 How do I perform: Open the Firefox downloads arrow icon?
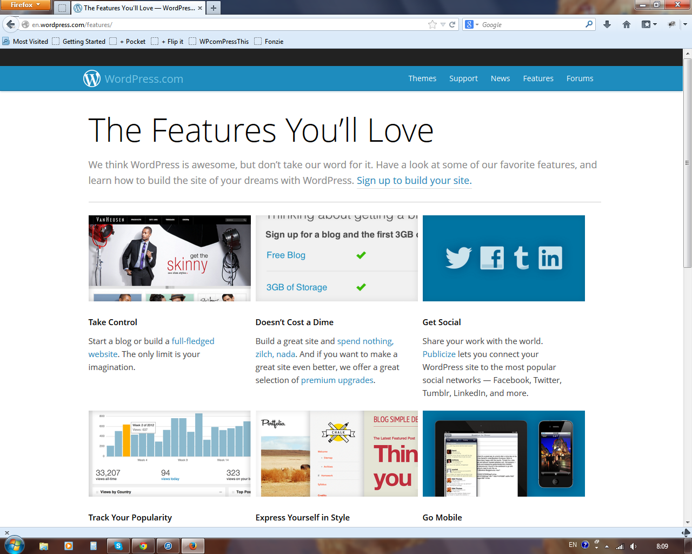607,24
